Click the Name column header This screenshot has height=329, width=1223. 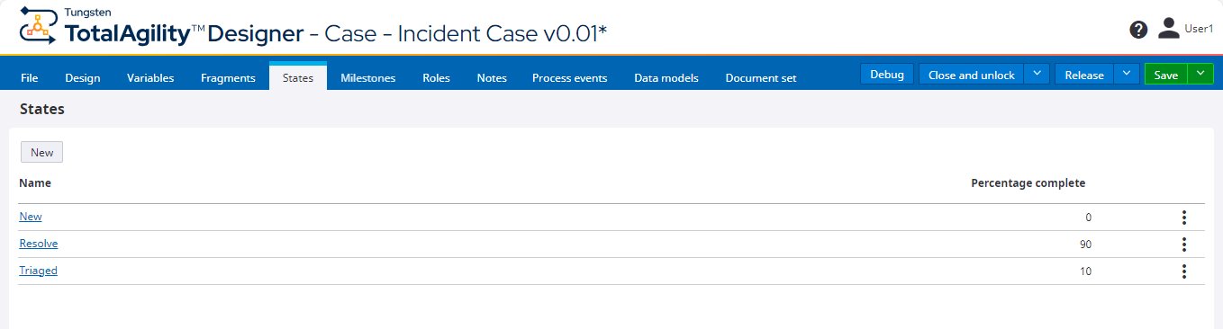pyautogui.click(x=35, y=182)
